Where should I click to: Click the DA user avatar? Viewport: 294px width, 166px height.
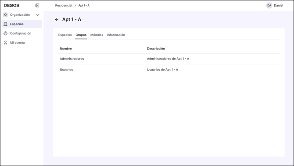[x=269, y=5]
